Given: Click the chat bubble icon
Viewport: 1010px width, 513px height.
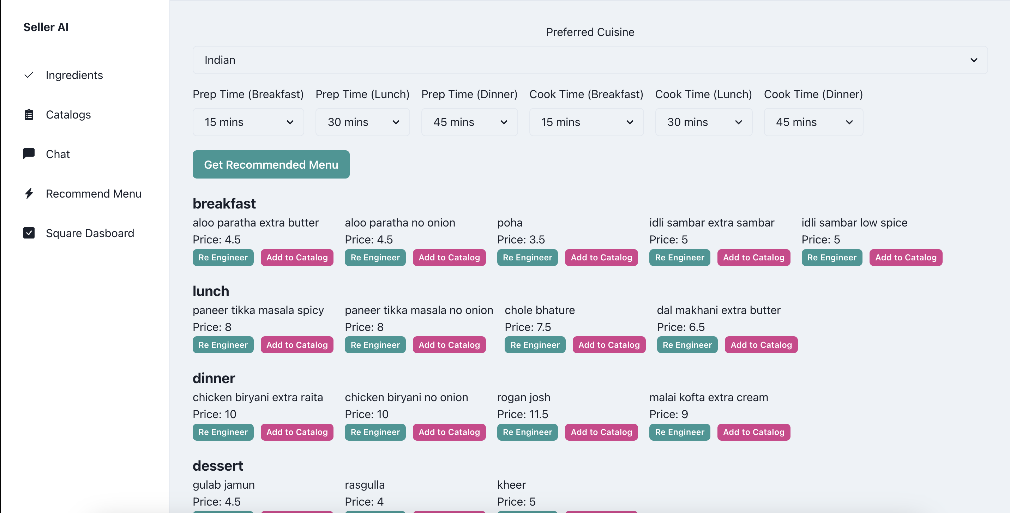Looking at the screenshot, I should [x=29, y=153].
